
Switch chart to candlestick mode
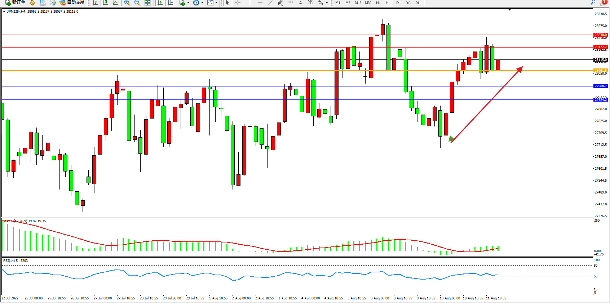pos(105,3)
